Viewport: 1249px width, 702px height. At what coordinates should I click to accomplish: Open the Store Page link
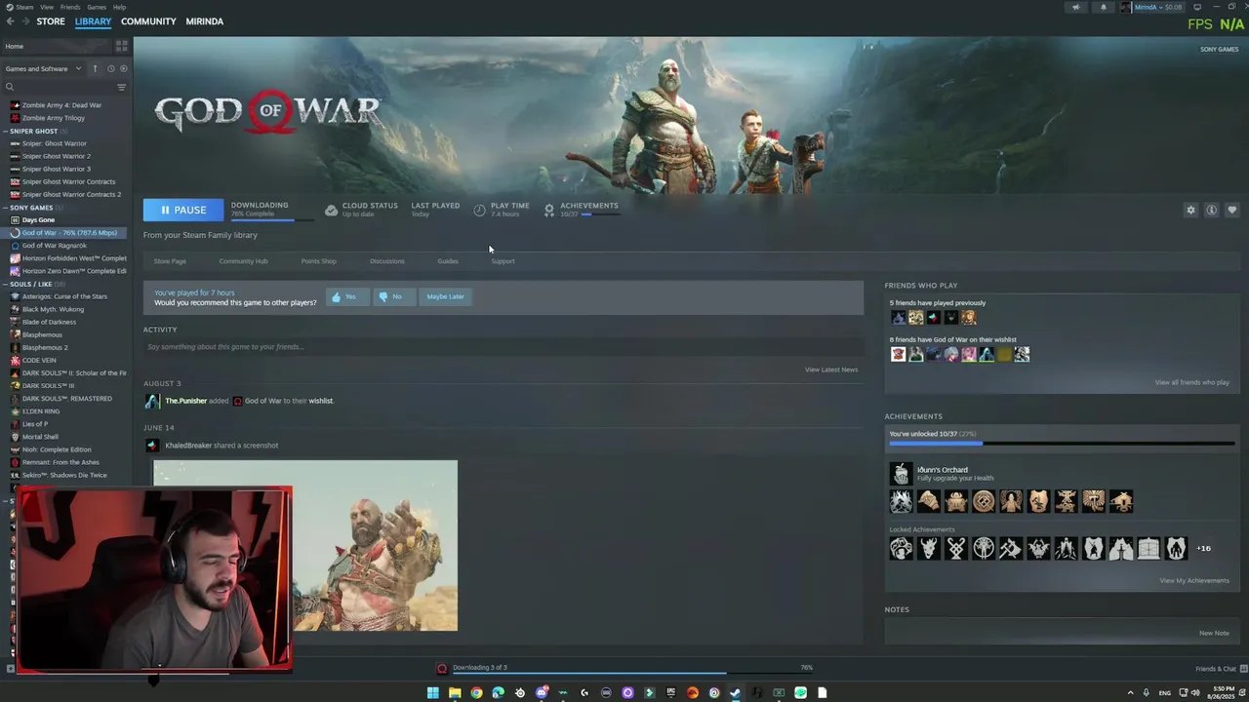pyautogui.click(x=170, y=261)
